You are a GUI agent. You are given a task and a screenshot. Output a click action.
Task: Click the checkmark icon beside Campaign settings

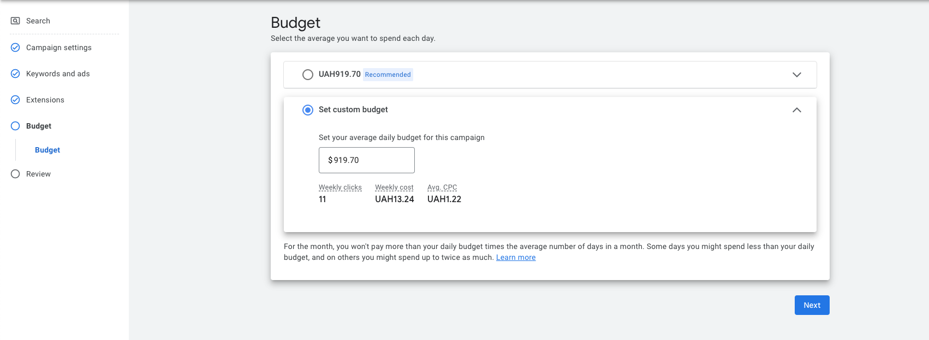click(x=15, y=47)
